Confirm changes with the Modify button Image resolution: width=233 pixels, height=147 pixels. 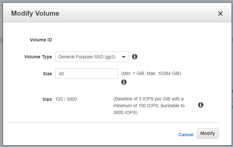[x=208, y=133]
